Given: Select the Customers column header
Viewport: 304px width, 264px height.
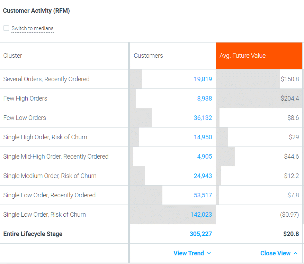Looking at the screenshot, I should coord(148,56).
